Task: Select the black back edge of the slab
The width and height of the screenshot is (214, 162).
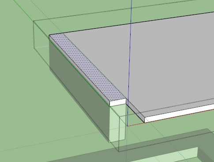Action: (x=138, y=23)
